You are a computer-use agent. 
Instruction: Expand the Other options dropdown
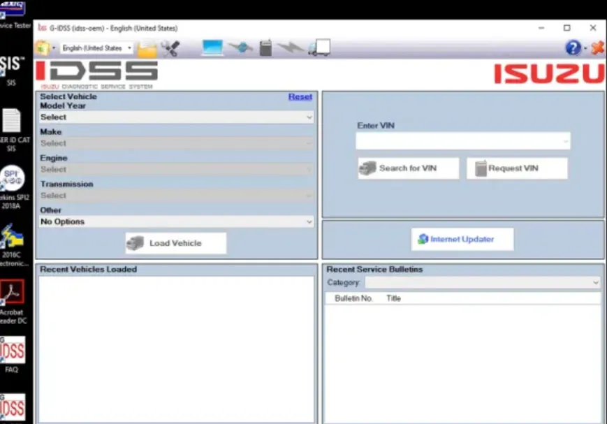click(x=176, y=221)
